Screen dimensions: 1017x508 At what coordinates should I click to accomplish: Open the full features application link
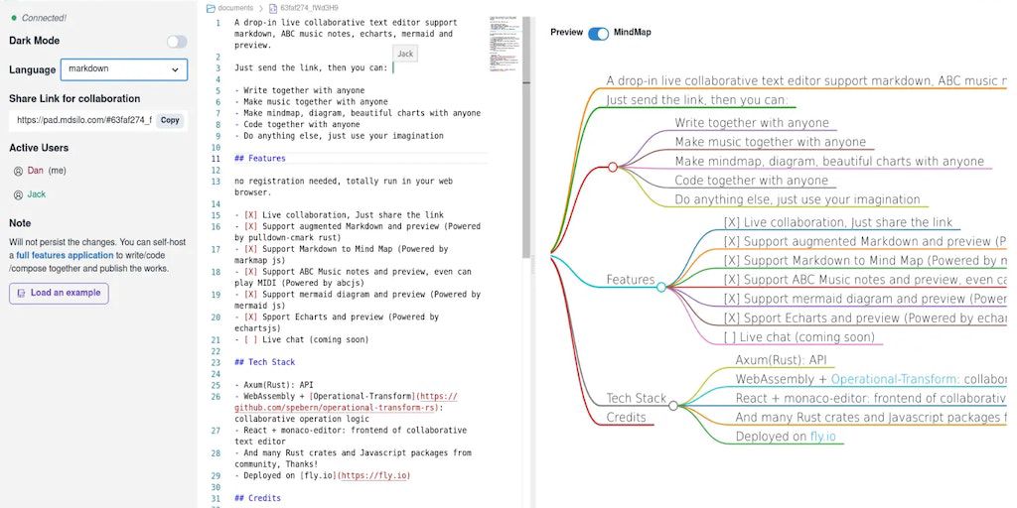coord(65,255)
